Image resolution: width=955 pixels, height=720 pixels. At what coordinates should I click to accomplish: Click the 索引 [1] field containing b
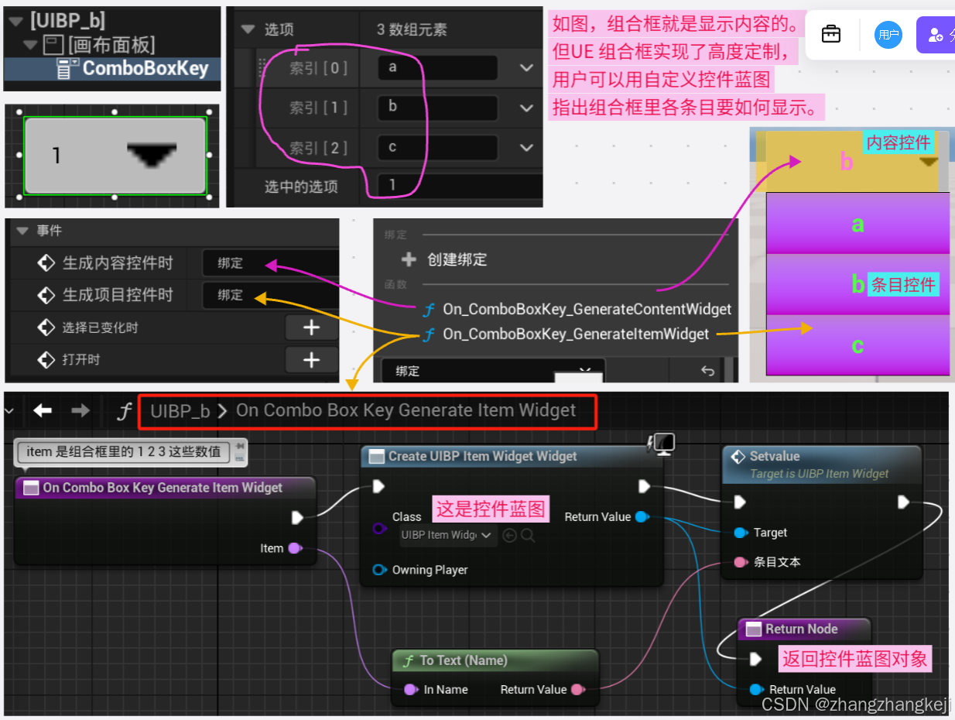438,108
